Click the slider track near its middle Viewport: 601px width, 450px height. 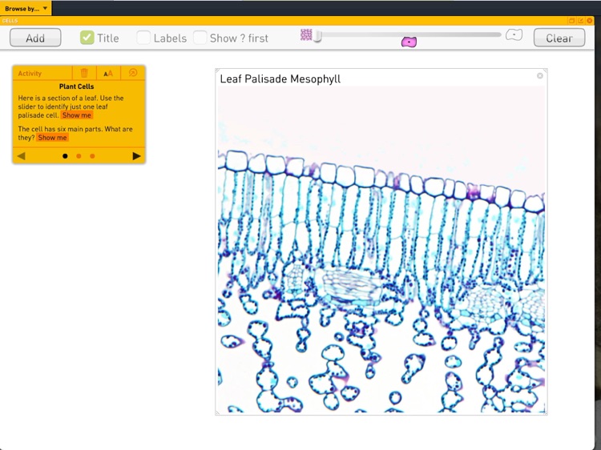408,34
